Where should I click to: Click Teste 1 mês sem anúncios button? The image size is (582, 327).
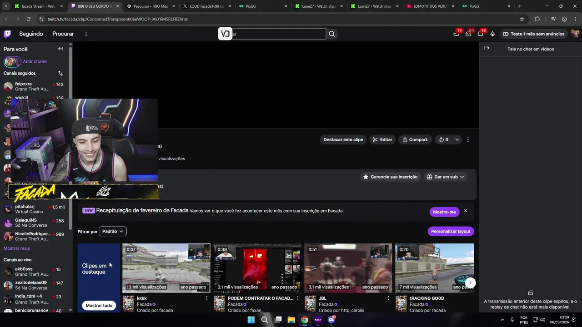533,34
